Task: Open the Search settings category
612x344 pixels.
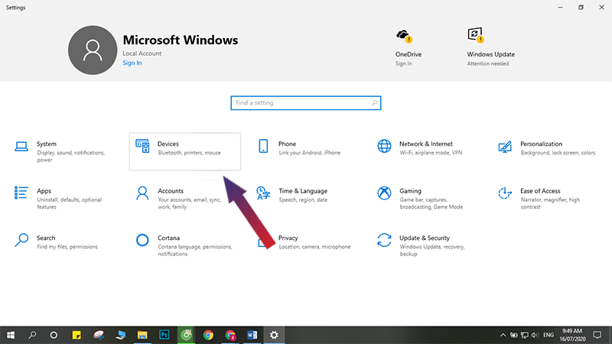Action: 45,239
